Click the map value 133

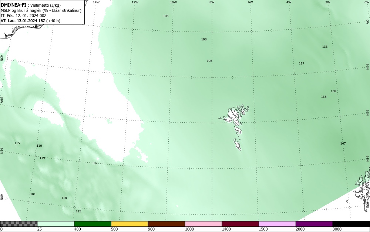click(325, 47)
